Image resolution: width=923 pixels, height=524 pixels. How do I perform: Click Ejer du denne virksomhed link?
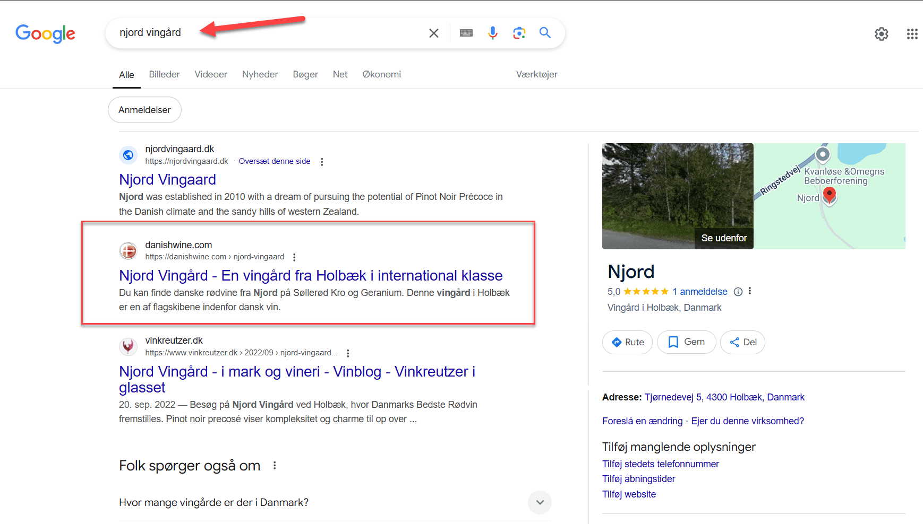point(747,421)
